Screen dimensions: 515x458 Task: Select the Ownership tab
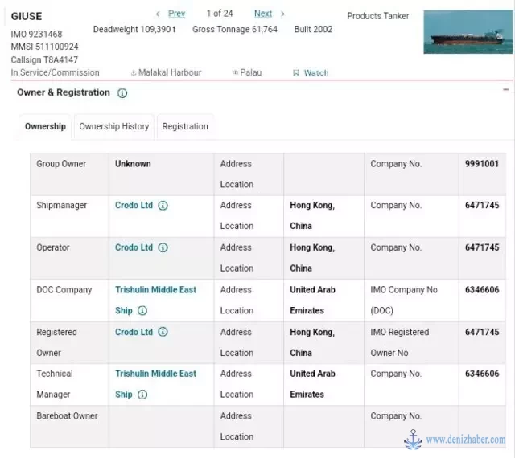coord(45,127)
